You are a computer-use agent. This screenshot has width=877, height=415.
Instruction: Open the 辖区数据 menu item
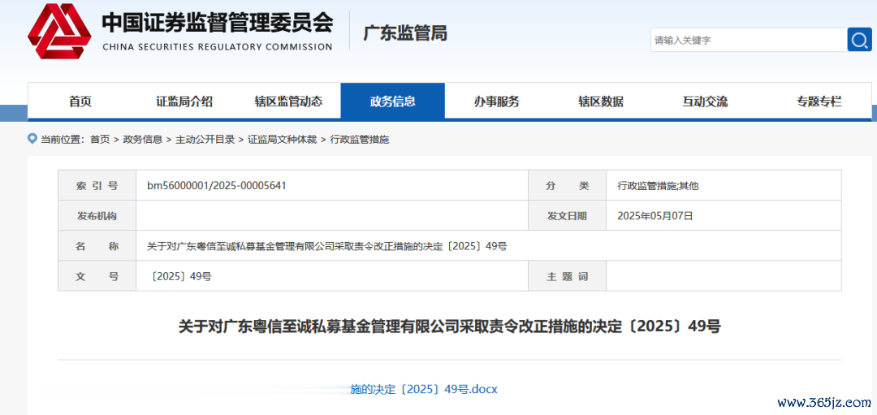tap(600, 102)
